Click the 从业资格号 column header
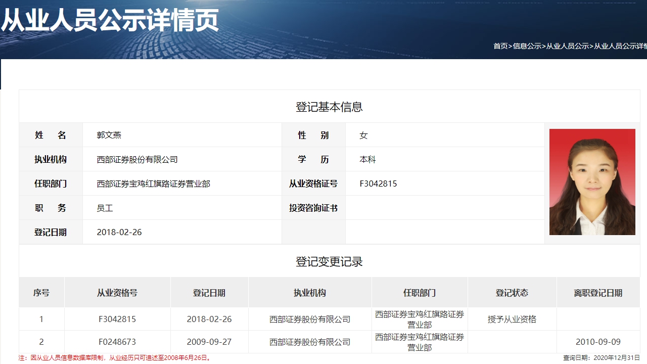The height and width of the screenshot is (364, 647). pos(117,293)
